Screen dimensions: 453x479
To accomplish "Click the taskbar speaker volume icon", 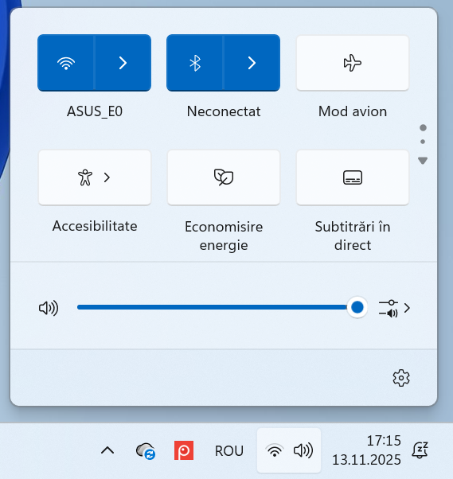I will (x=303, y=450).
